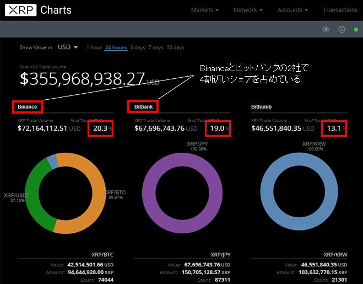Click the amount 94,644,928.00 XRP

click(90, 272)
